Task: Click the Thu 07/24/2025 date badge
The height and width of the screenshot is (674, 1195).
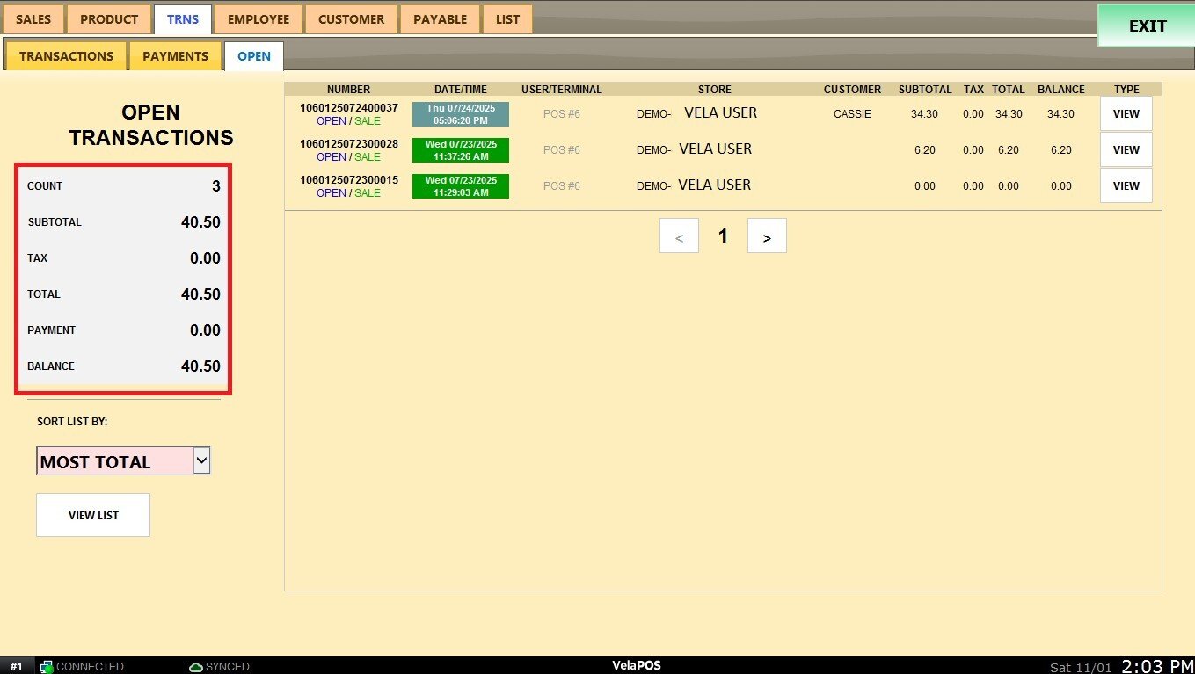Action: (460, 114)
